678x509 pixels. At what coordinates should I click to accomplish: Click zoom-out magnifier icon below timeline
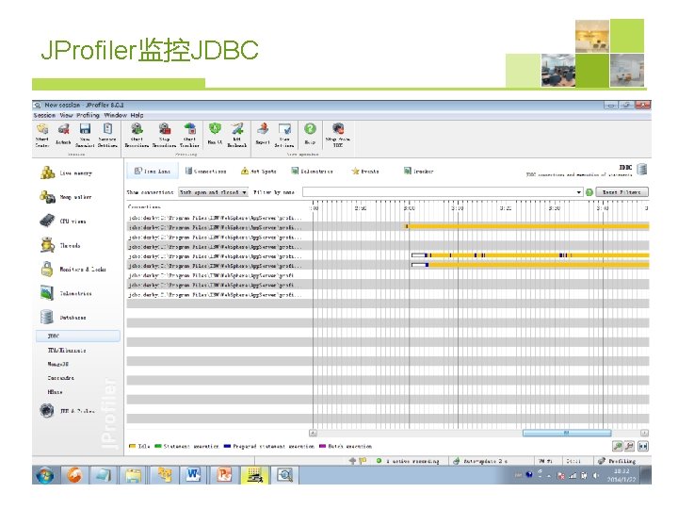click(x=630, y=446)
